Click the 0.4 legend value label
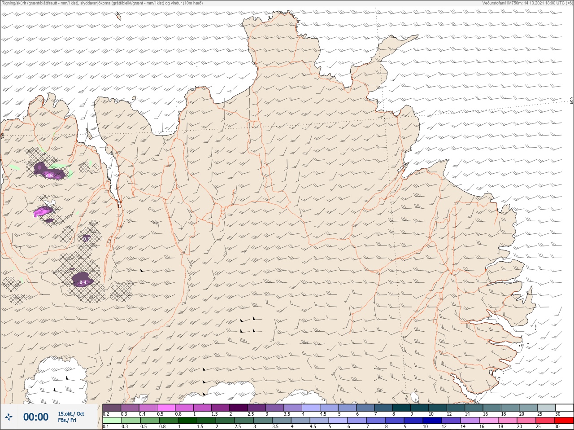 pos(142,414)
